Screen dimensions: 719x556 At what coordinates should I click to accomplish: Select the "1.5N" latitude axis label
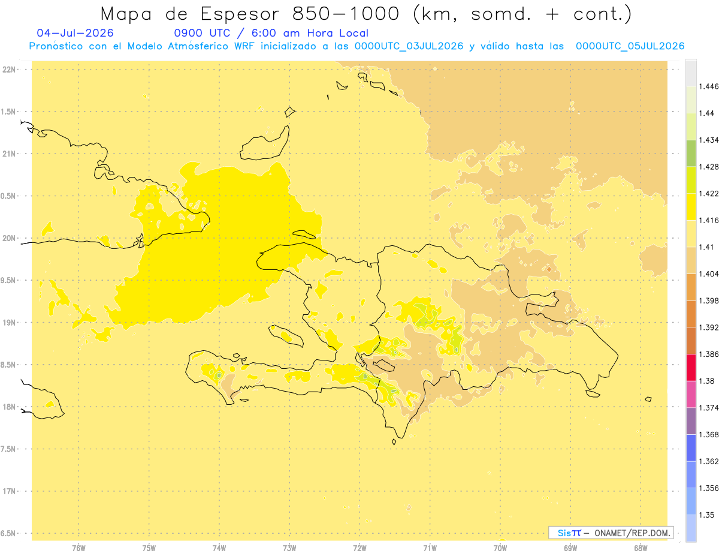coord(10,112)
